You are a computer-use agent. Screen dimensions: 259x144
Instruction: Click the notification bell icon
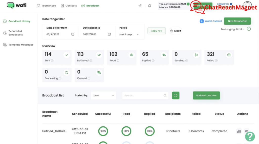coord(149,6)
